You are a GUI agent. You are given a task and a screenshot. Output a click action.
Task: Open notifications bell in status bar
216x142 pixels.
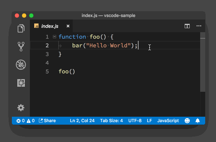click(198, 121)
